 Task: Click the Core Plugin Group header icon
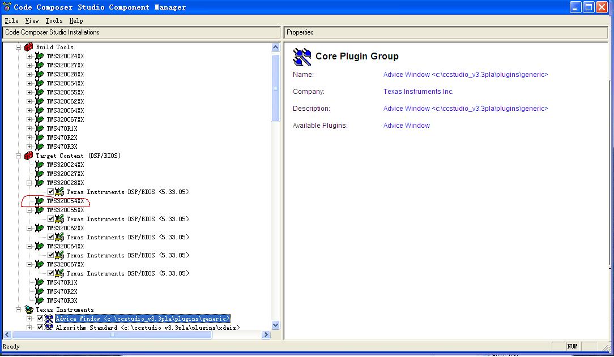click(x=302, y=57)
